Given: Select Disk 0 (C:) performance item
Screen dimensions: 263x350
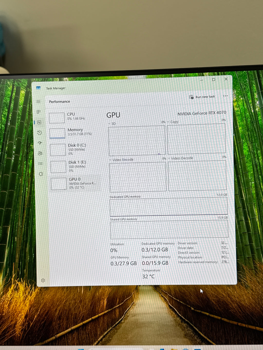Looking at the screenshot, I should 75,149.
